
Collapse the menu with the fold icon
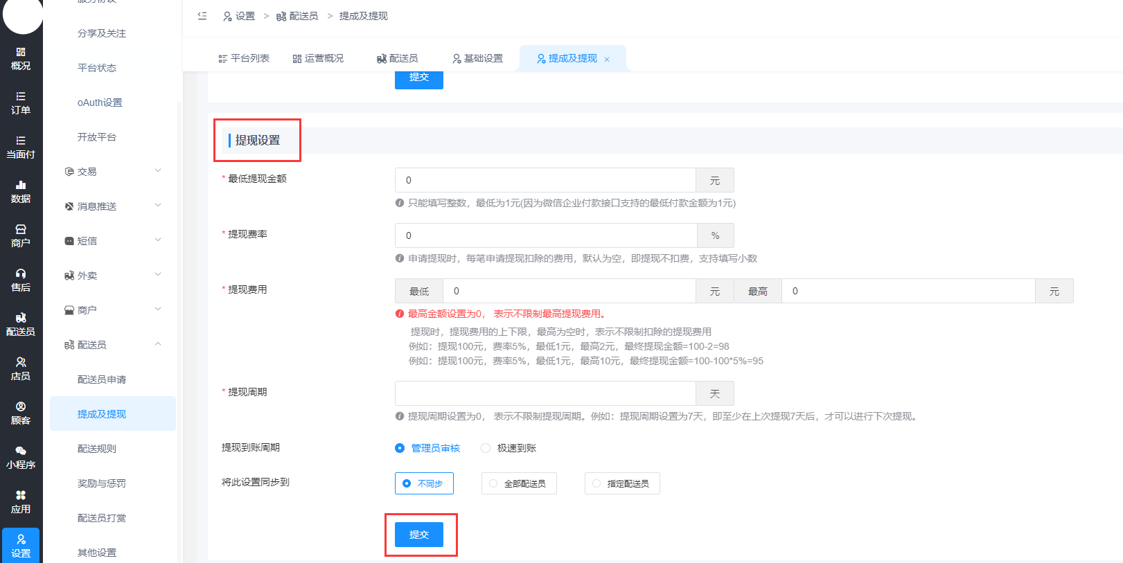click(x=202, y=15)
